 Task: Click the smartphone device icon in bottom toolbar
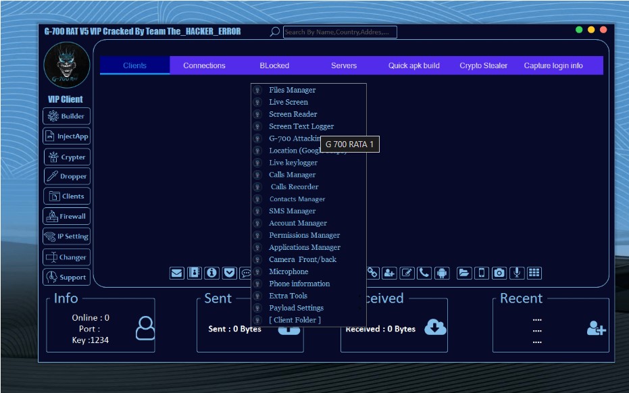point(482,273)
